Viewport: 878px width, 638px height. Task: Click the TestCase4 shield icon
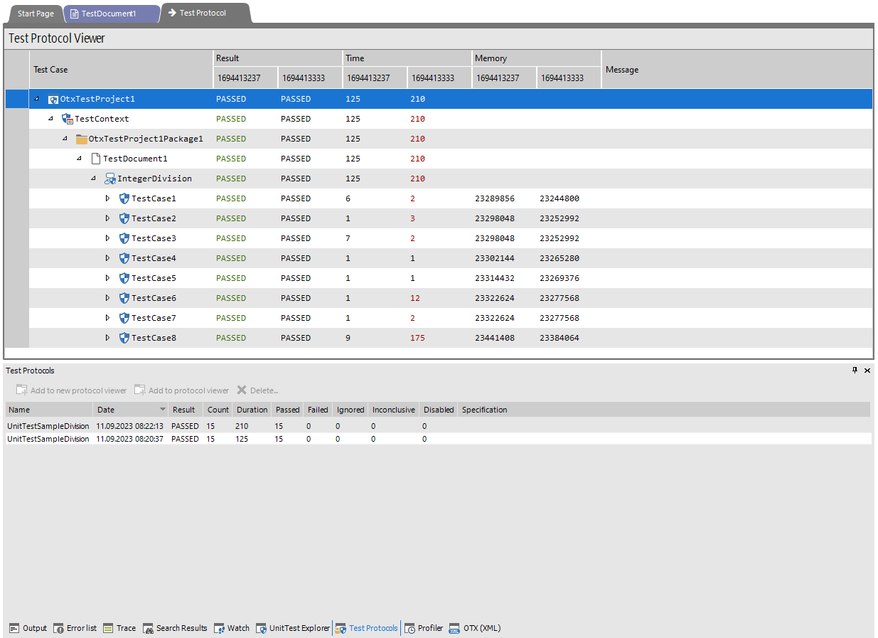[124, 259]
